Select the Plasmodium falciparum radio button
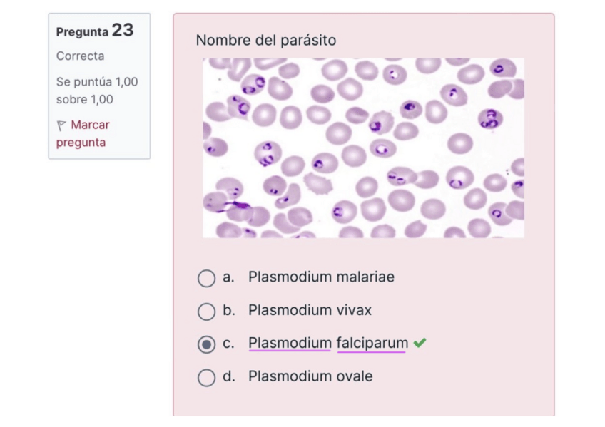This screenshot has height=427, width=605. click(x=206, y=344)
